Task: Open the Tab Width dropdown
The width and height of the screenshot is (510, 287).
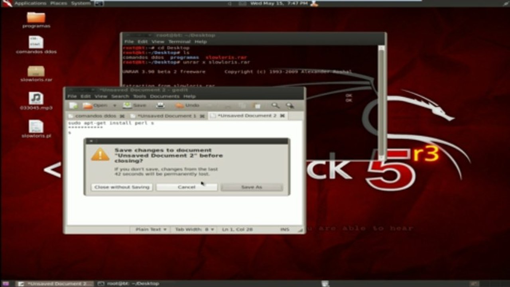Action: (195, 229)
